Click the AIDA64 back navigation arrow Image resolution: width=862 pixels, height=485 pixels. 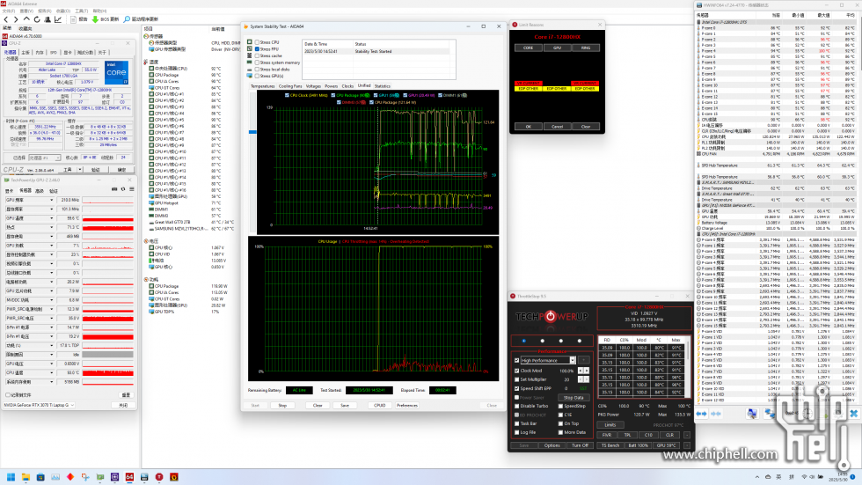point(6,19)
